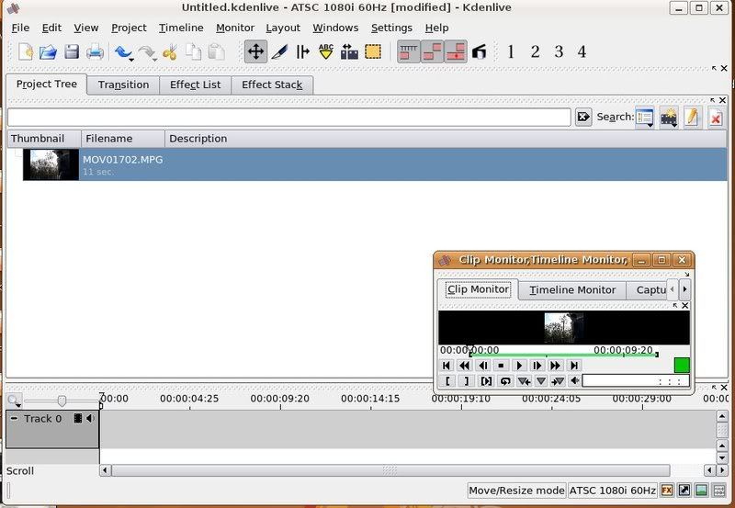Click the printer icon in toolbar
The height and width of the screenshot is (508, 735).
click(95, 51)
